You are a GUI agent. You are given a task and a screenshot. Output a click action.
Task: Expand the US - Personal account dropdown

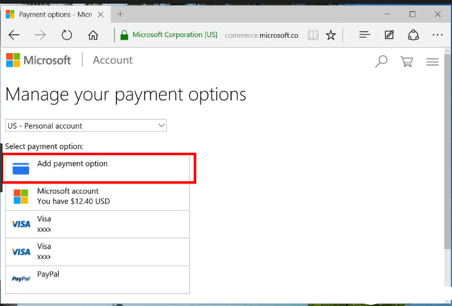click(86, 125)
